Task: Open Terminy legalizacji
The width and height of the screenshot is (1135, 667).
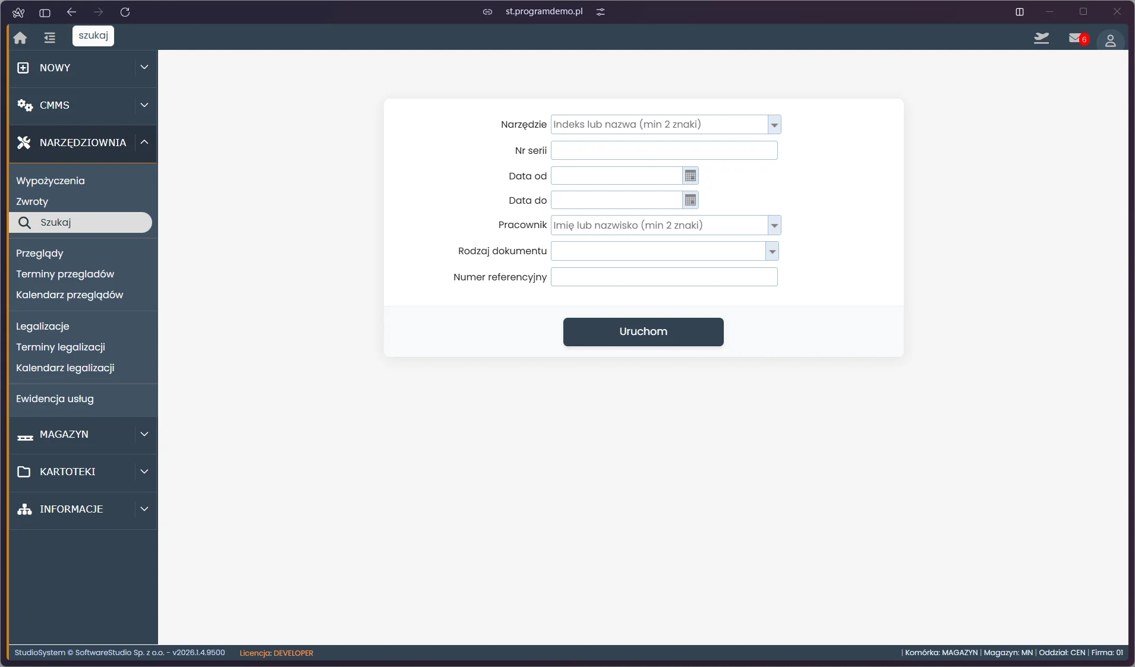Action: (x=61, y=347)
